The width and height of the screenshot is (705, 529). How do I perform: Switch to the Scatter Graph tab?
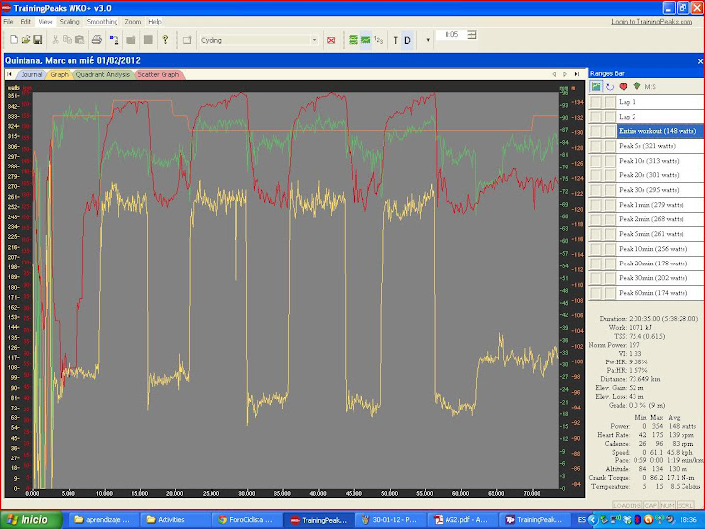(x=158, y=74)
